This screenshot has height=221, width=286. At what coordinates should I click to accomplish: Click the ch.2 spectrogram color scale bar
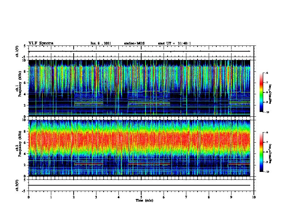pyautogui.click(x=261, y=152)
